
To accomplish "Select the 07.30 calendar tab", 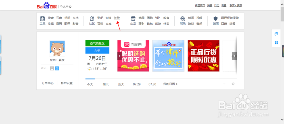I will (x=152, y=84).
